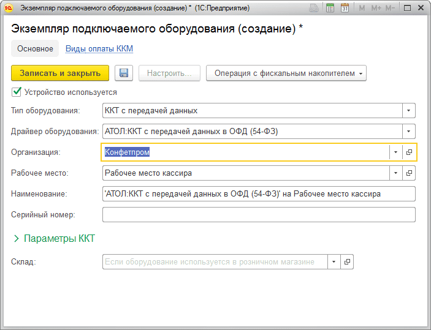Click the save diskette icon

click(x=124, y=73)
